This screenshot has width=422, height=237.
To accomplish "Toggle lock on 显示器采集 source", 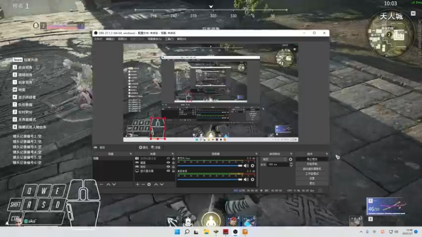I will pos(174,171).
